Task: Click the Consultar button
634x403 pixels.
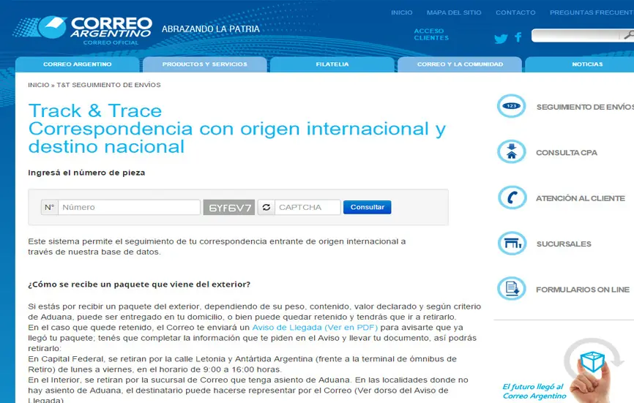Action: pos(367,207)
